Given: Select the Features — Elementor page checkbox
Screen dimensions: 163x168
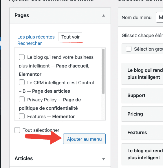Looking at the screenshot, I should coord(22,116).
